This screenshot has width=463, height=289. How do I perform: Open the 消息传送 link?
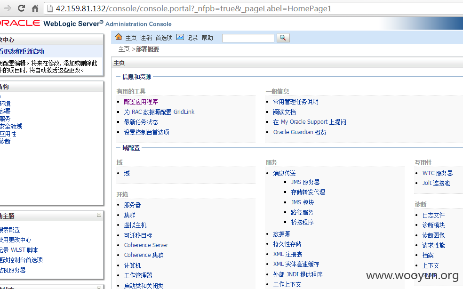[284, 174]
